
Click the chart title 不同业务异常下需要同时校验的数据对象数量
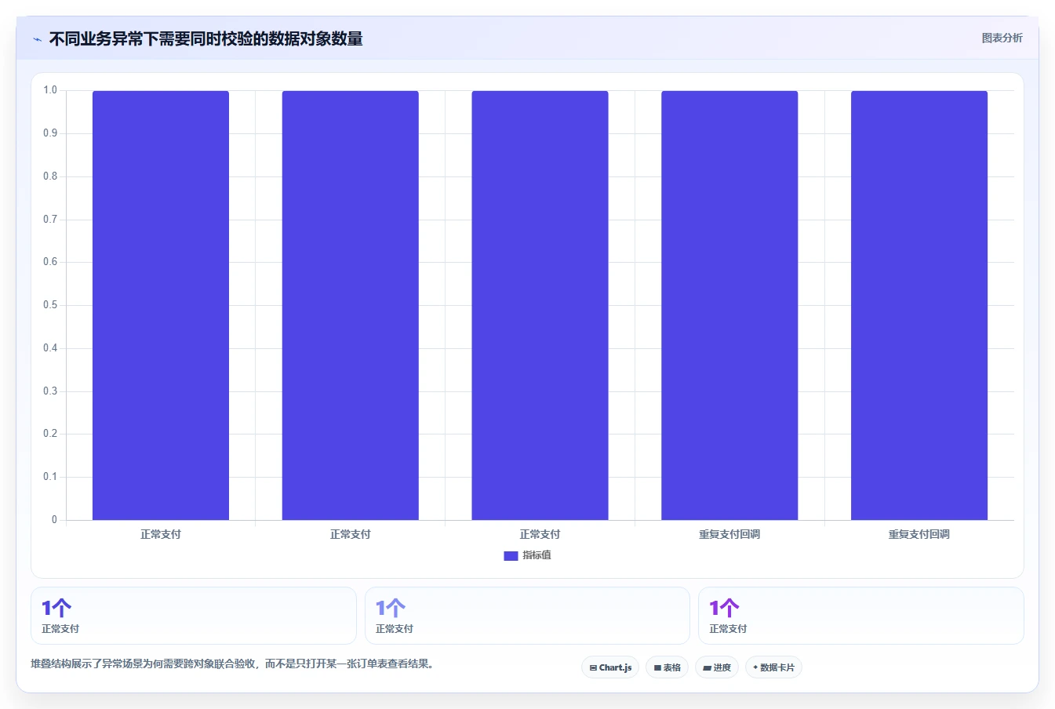(x=206, y=38)
